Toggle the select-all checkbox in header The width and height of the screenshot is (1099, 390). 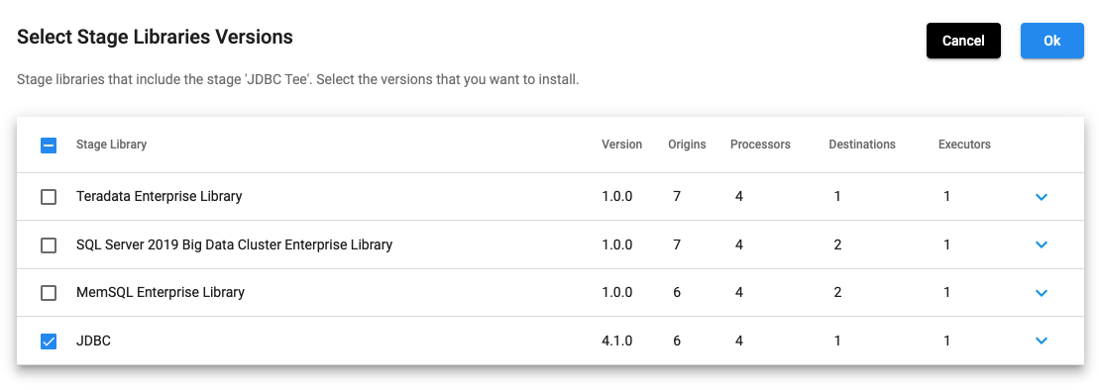coord(49,145)
